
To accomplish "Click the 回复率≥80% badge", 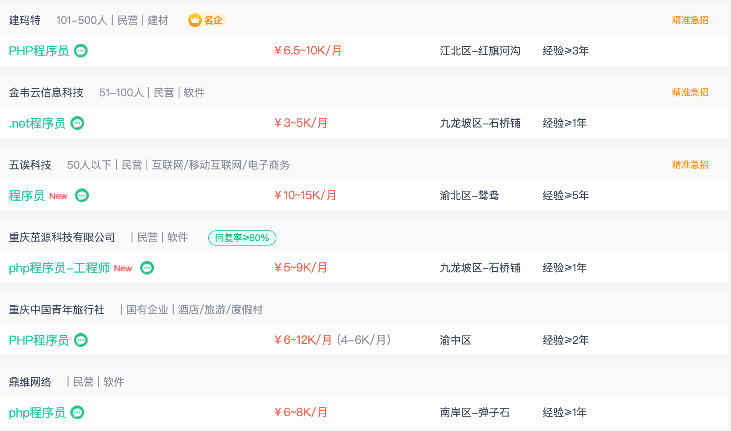I will click(x=242, y=238).
